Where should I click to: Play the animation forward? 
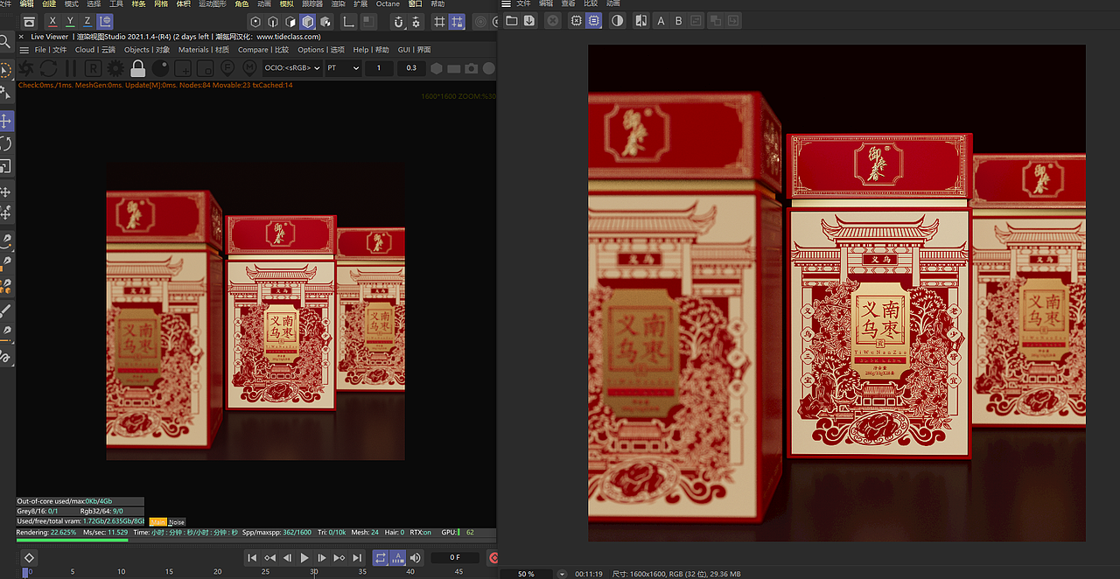tap(304, 557)
